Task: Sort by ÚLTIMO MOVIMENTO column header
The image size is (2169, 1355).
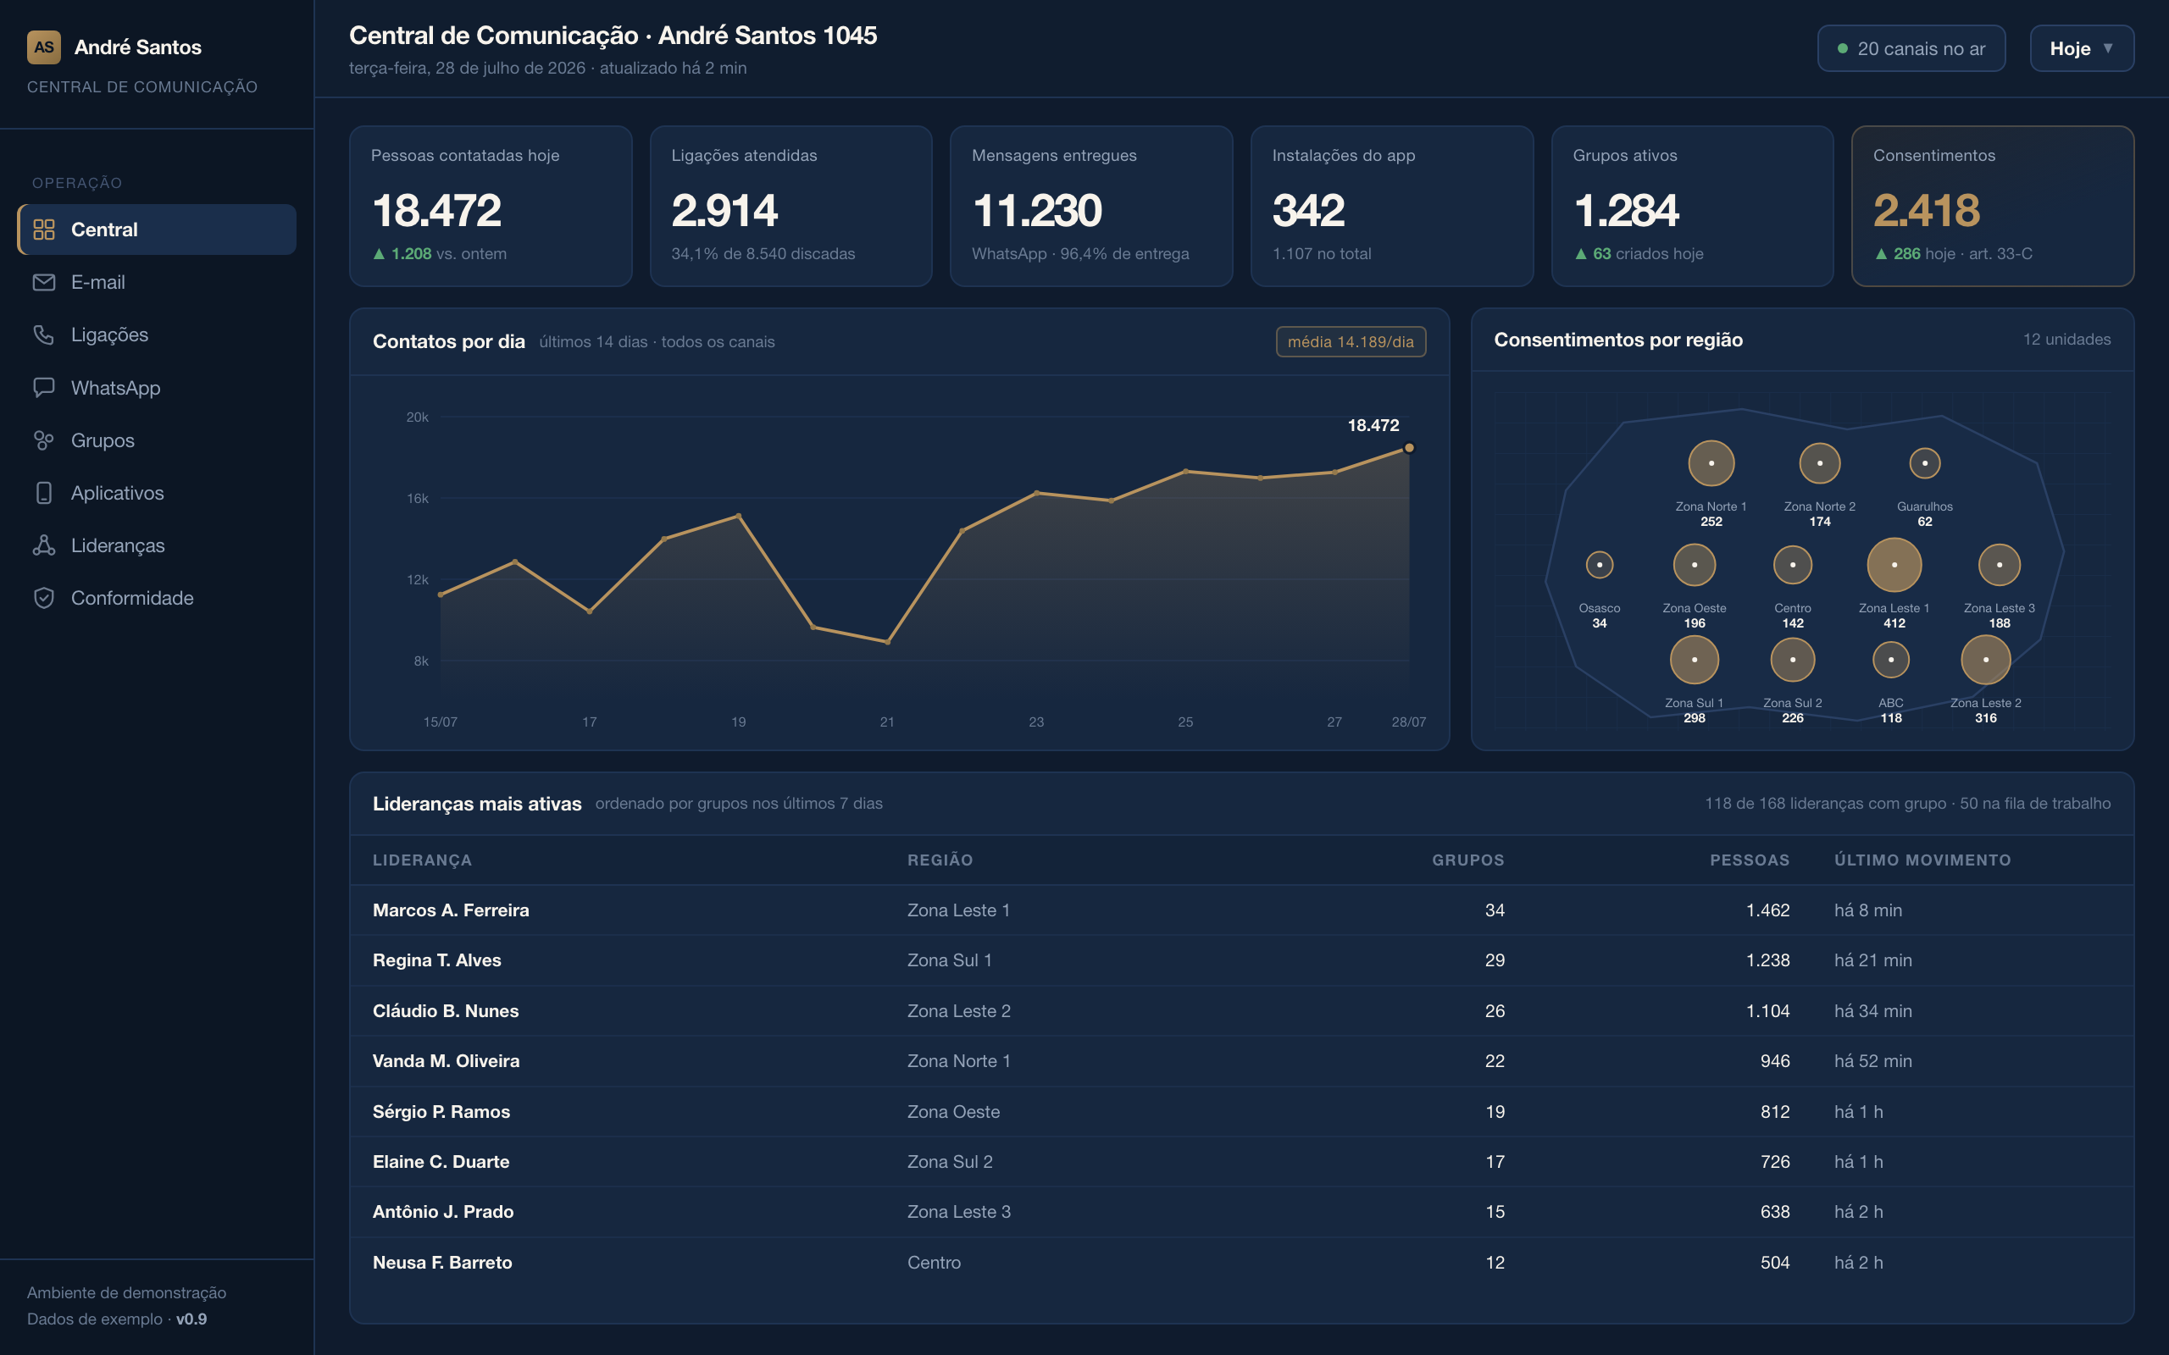Action: 1922,860
